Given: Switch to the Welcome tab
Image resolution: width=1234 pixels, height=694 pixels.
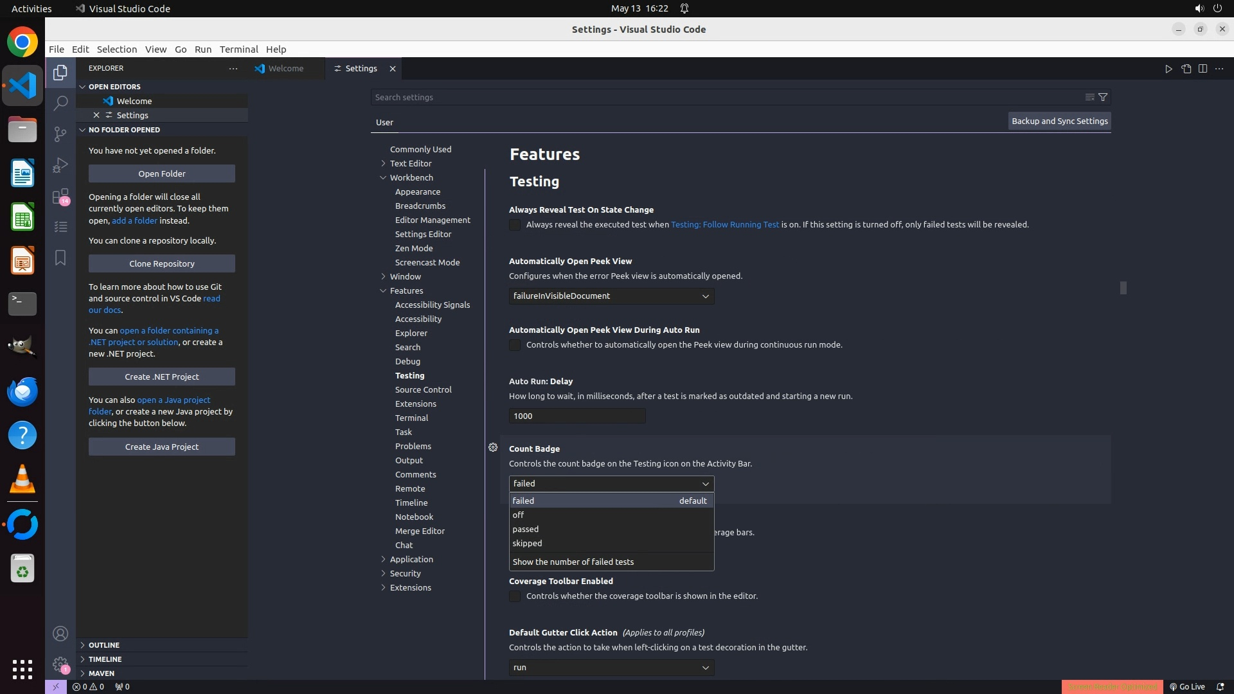Looking at the screenshot, I should (285, 69).
